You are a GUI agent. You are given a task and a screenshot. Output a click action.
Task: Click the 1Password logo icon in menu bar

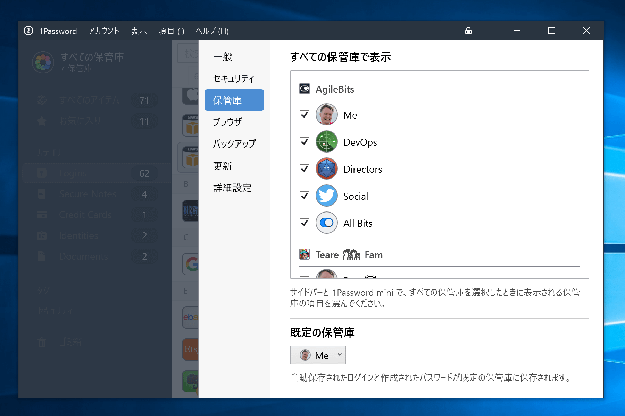[28, 31]
